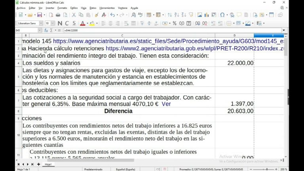304x171 pixels.
Task: Open the font color dropdown arrow
Action: click(x=87, y=23)
